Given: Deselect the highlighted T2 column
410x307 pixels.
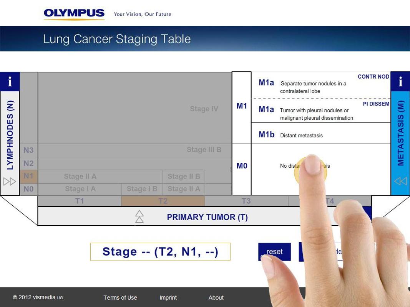Looking at the screenshot, I should coord(163,200).
